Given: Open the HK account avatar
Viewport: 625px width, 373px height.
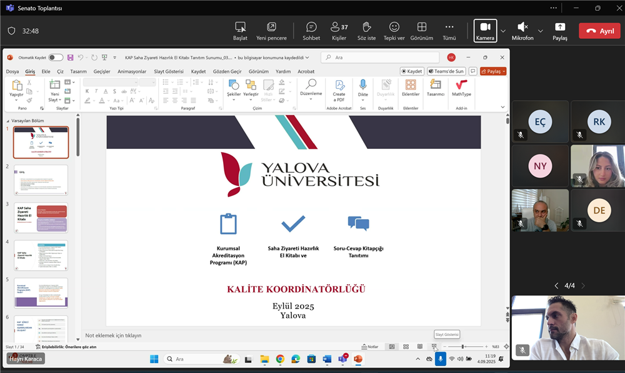Looking at the screenshot, I should [451, 58].
